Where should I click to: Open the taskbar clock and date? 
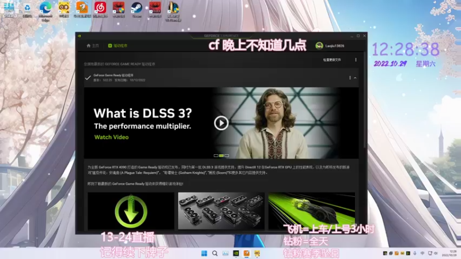tap(449, 253)
